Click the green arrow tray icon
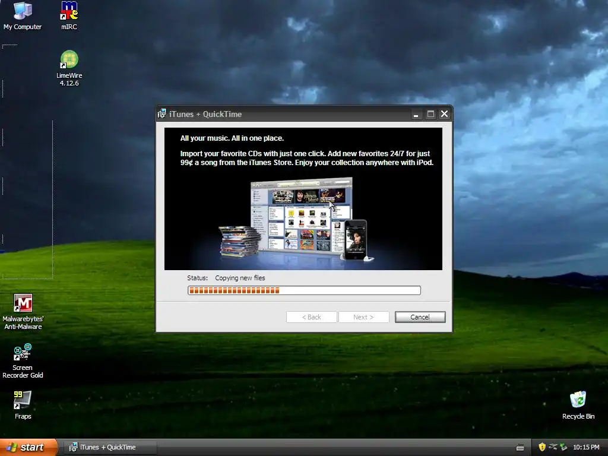 563,447
